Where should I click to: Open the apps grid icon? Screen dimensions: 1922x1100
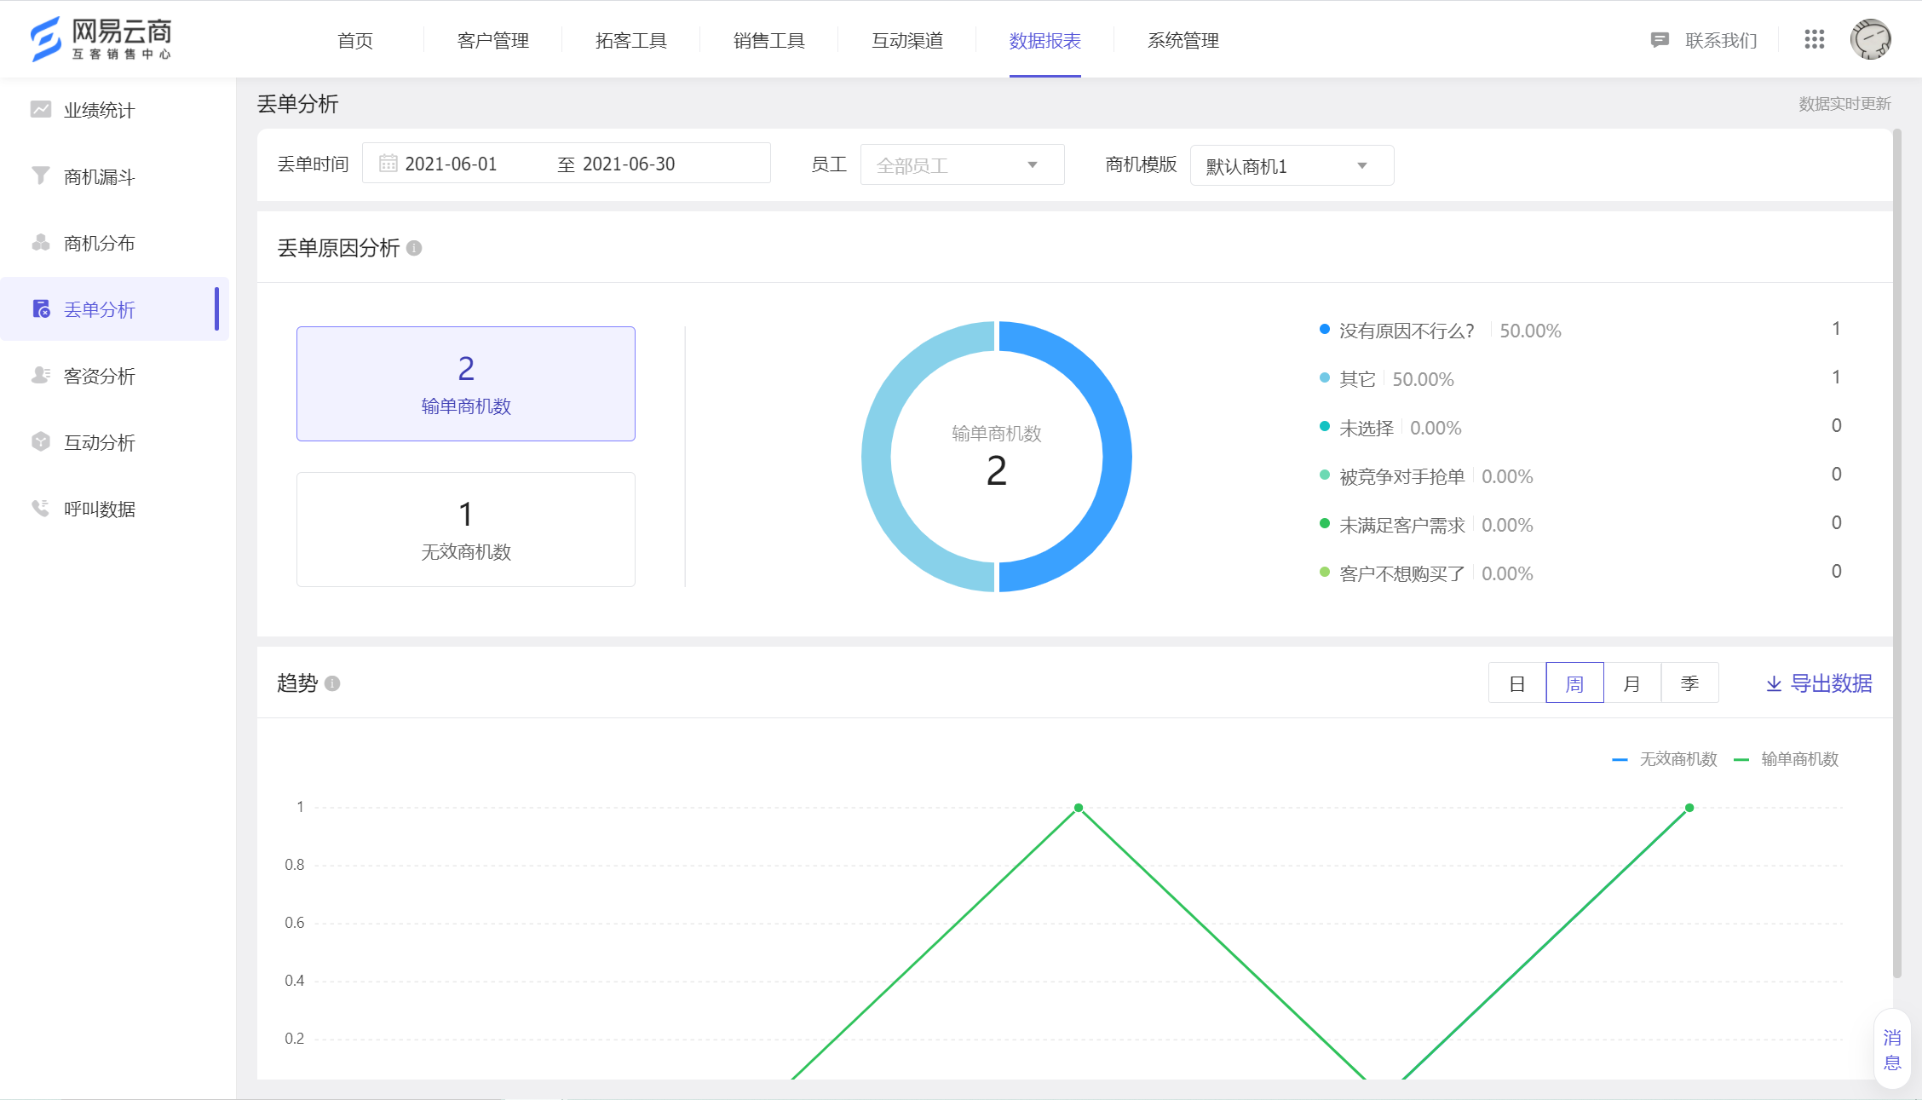click(x=1814, y=39)
